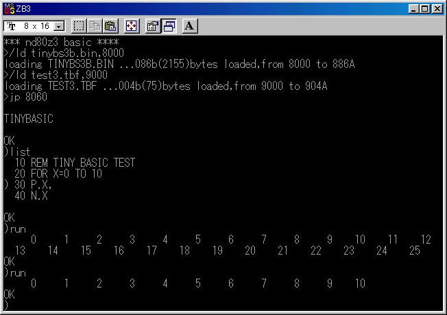Click the '20 FOR X=0 TO 10' line

point(66,174)
